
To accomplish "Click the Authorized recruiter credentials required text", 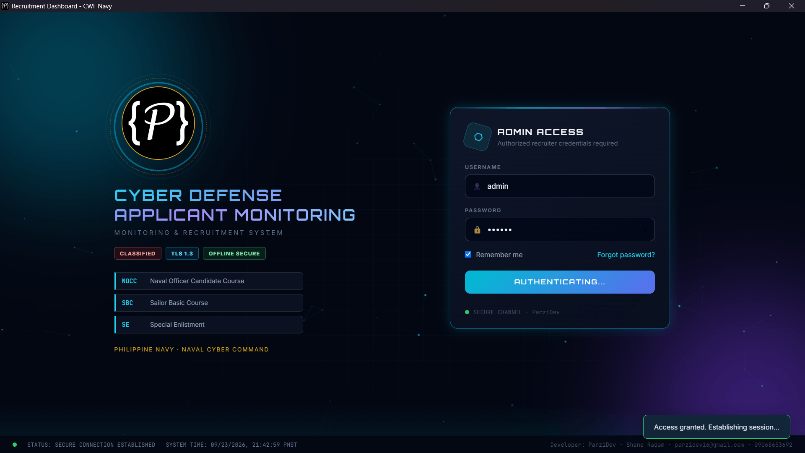I will [x=557, y=143].
